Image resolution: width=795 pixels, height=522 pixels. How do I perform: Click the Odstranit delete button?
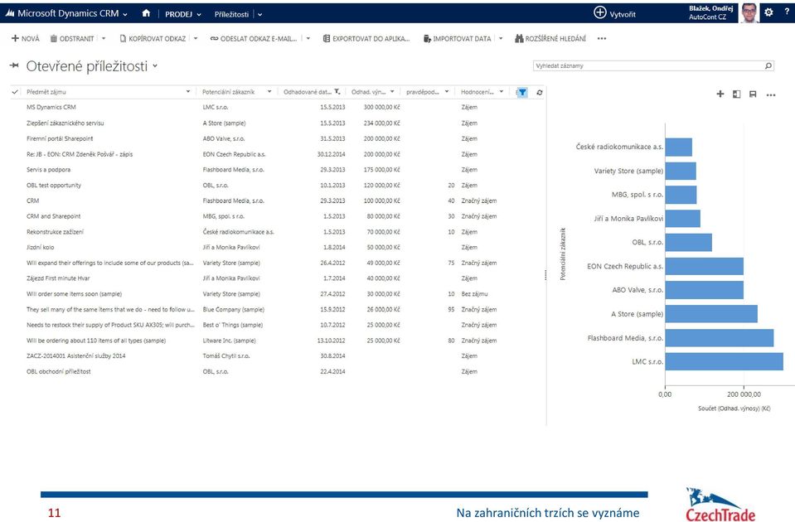click(72, 38)
